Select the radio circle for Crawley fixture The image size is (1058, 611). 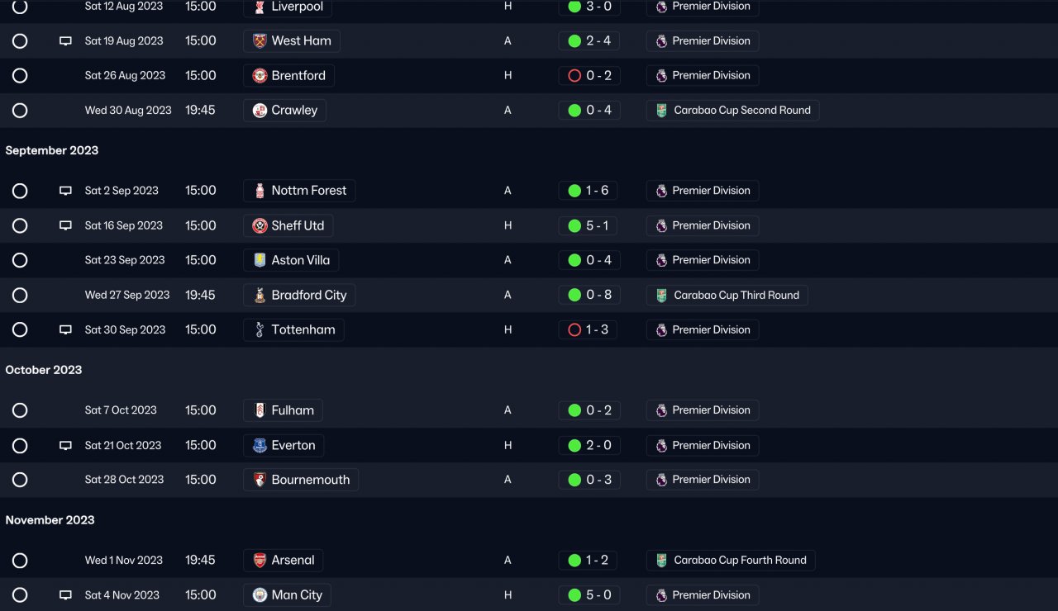20,111
